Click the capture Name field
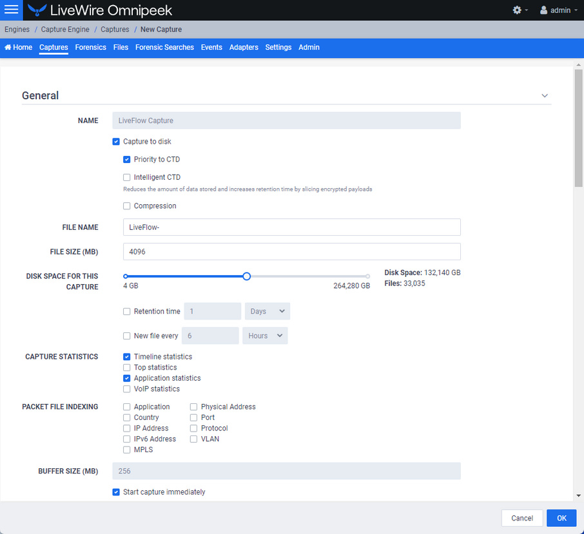 [286, 120]
